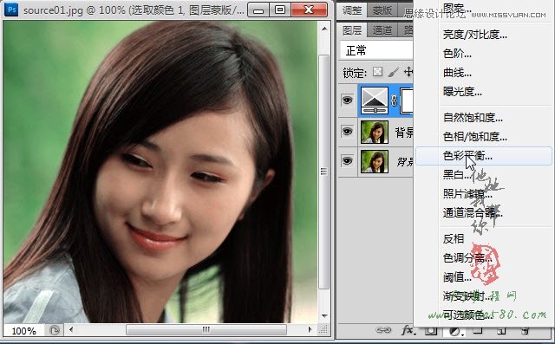Click the woman's portrait on the canvas

point(160,172)
